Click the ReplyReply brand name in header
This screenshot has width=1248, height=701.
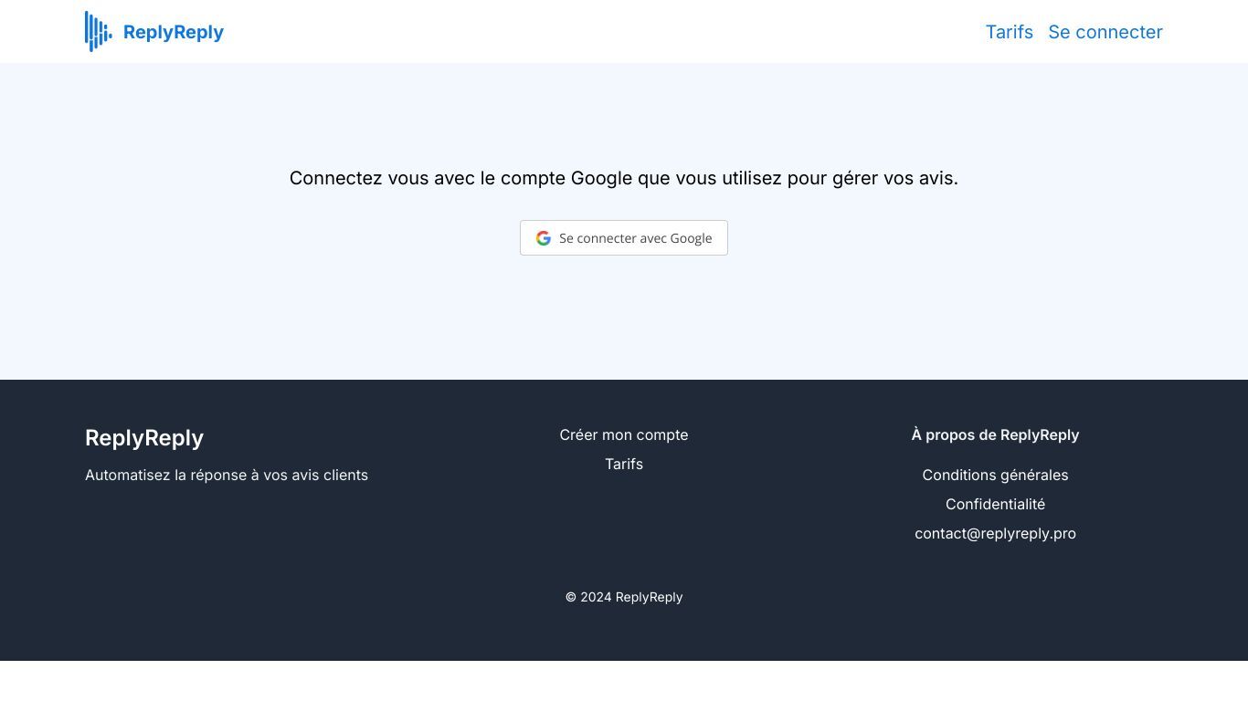pyautogui.click(x=174, y=32)
